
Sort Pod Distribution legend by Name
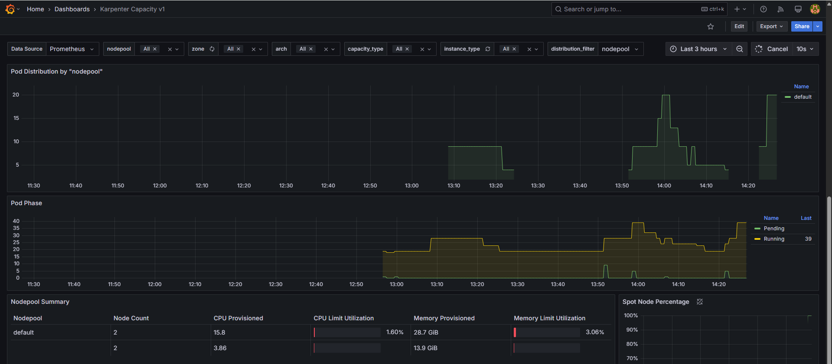click(801, 87)
